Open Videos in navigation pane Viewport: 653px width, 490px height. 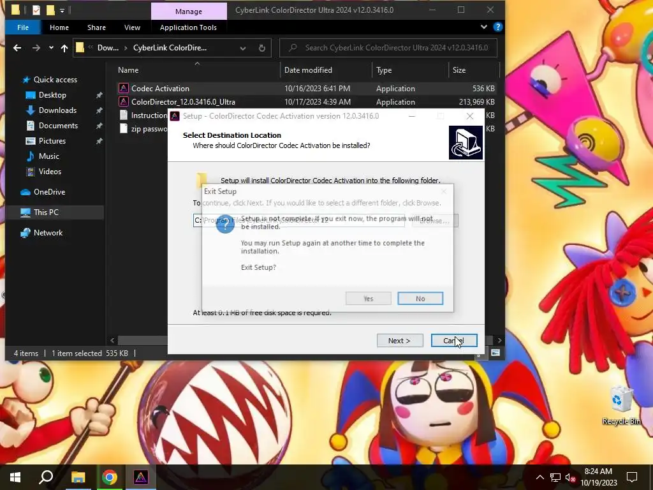click(50, 172)
